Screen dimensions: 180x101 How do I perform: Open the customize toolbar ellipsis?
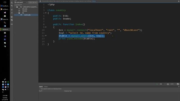coord(12,24)
